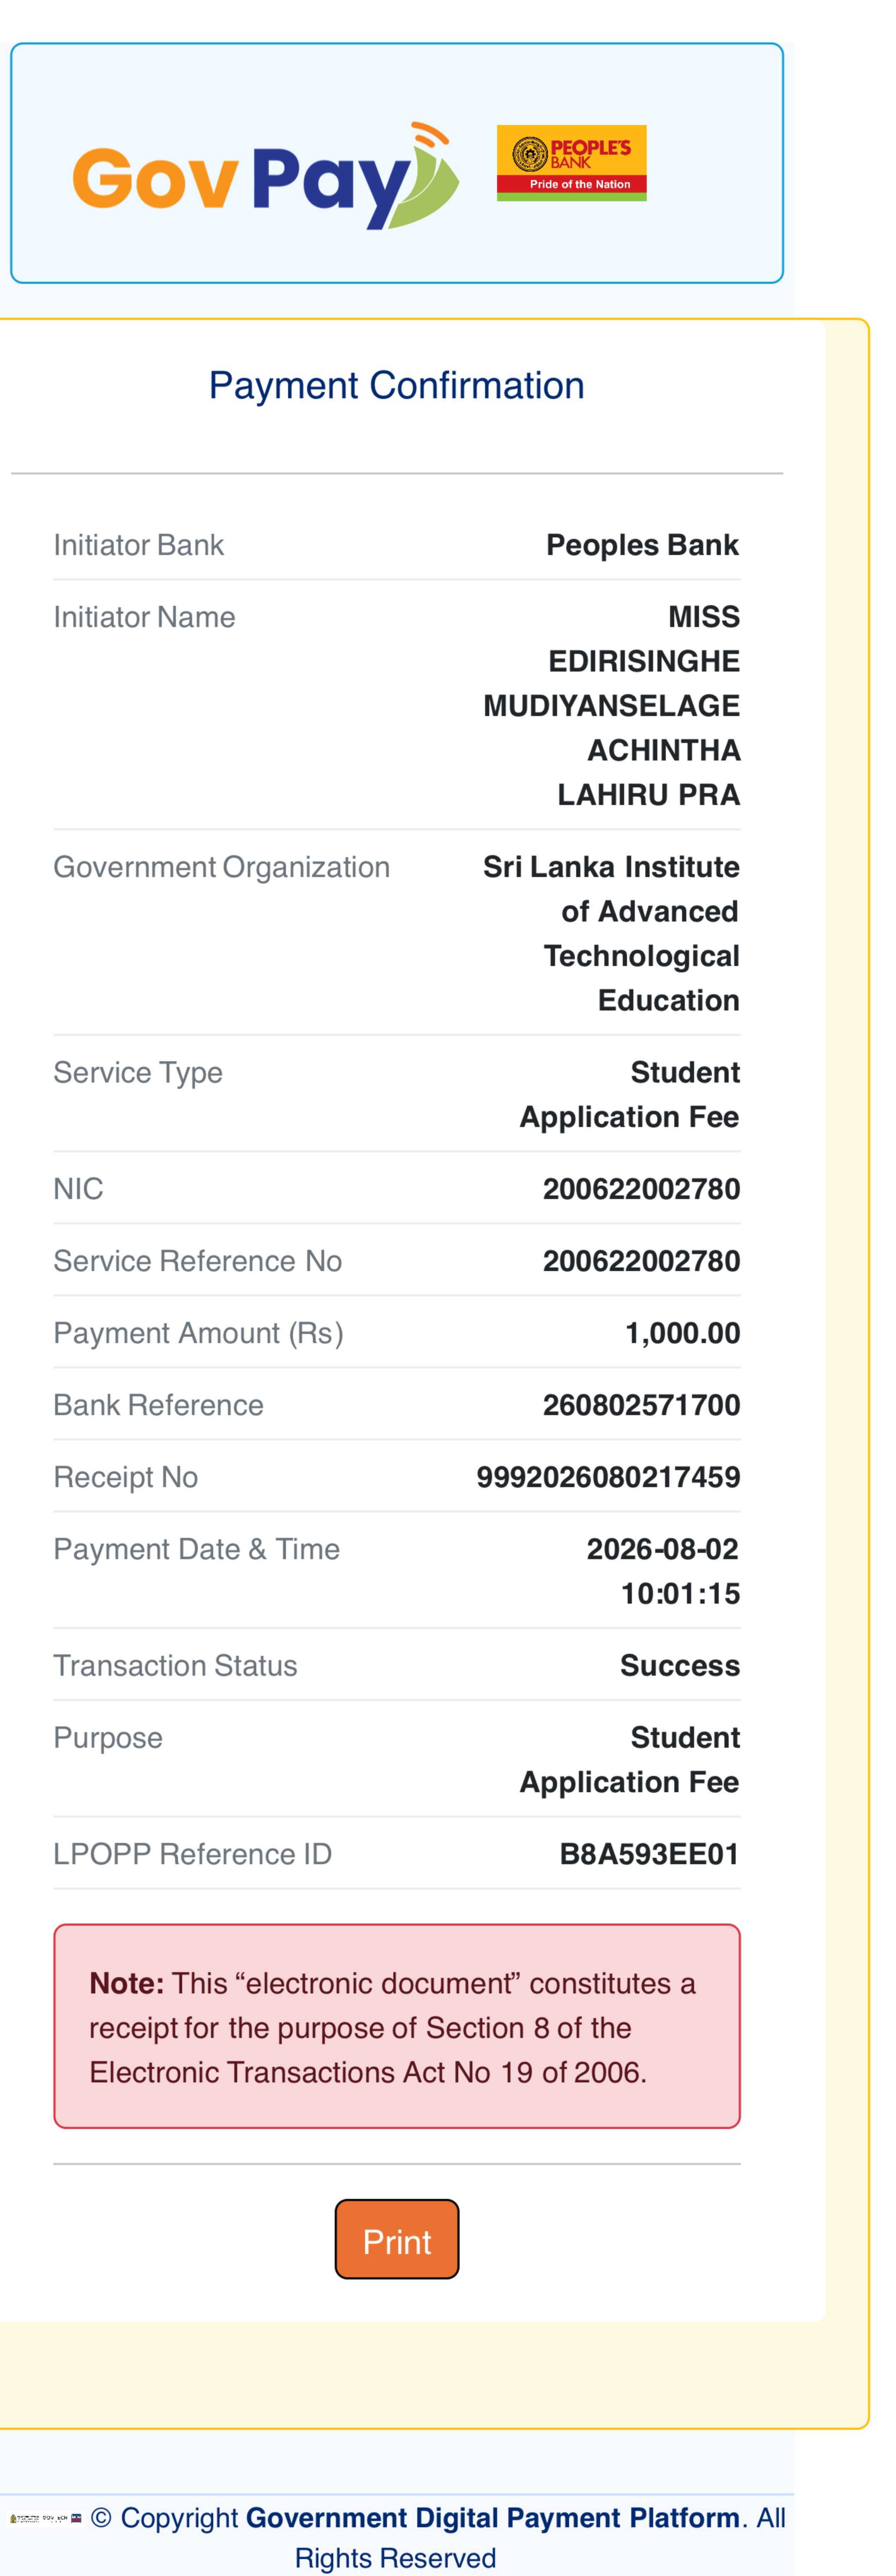Select the Transaction Status Success text
The height and width of the screenshot is (2576, 896).
click(680, 1665)
